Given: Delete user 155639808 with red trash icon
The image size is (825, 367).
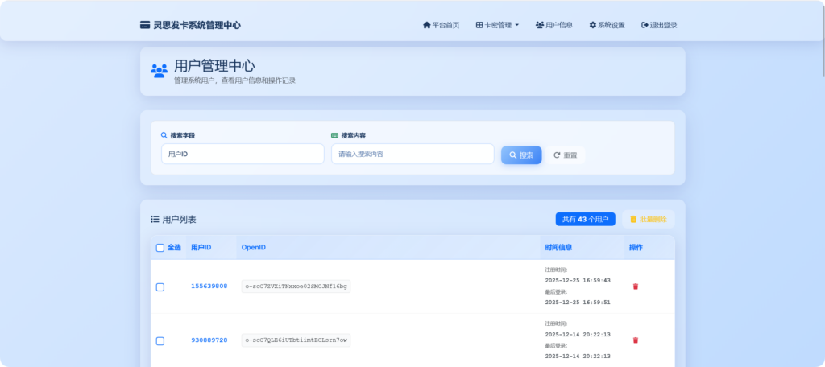Looking at the screenshot, I should coord(635,287).
